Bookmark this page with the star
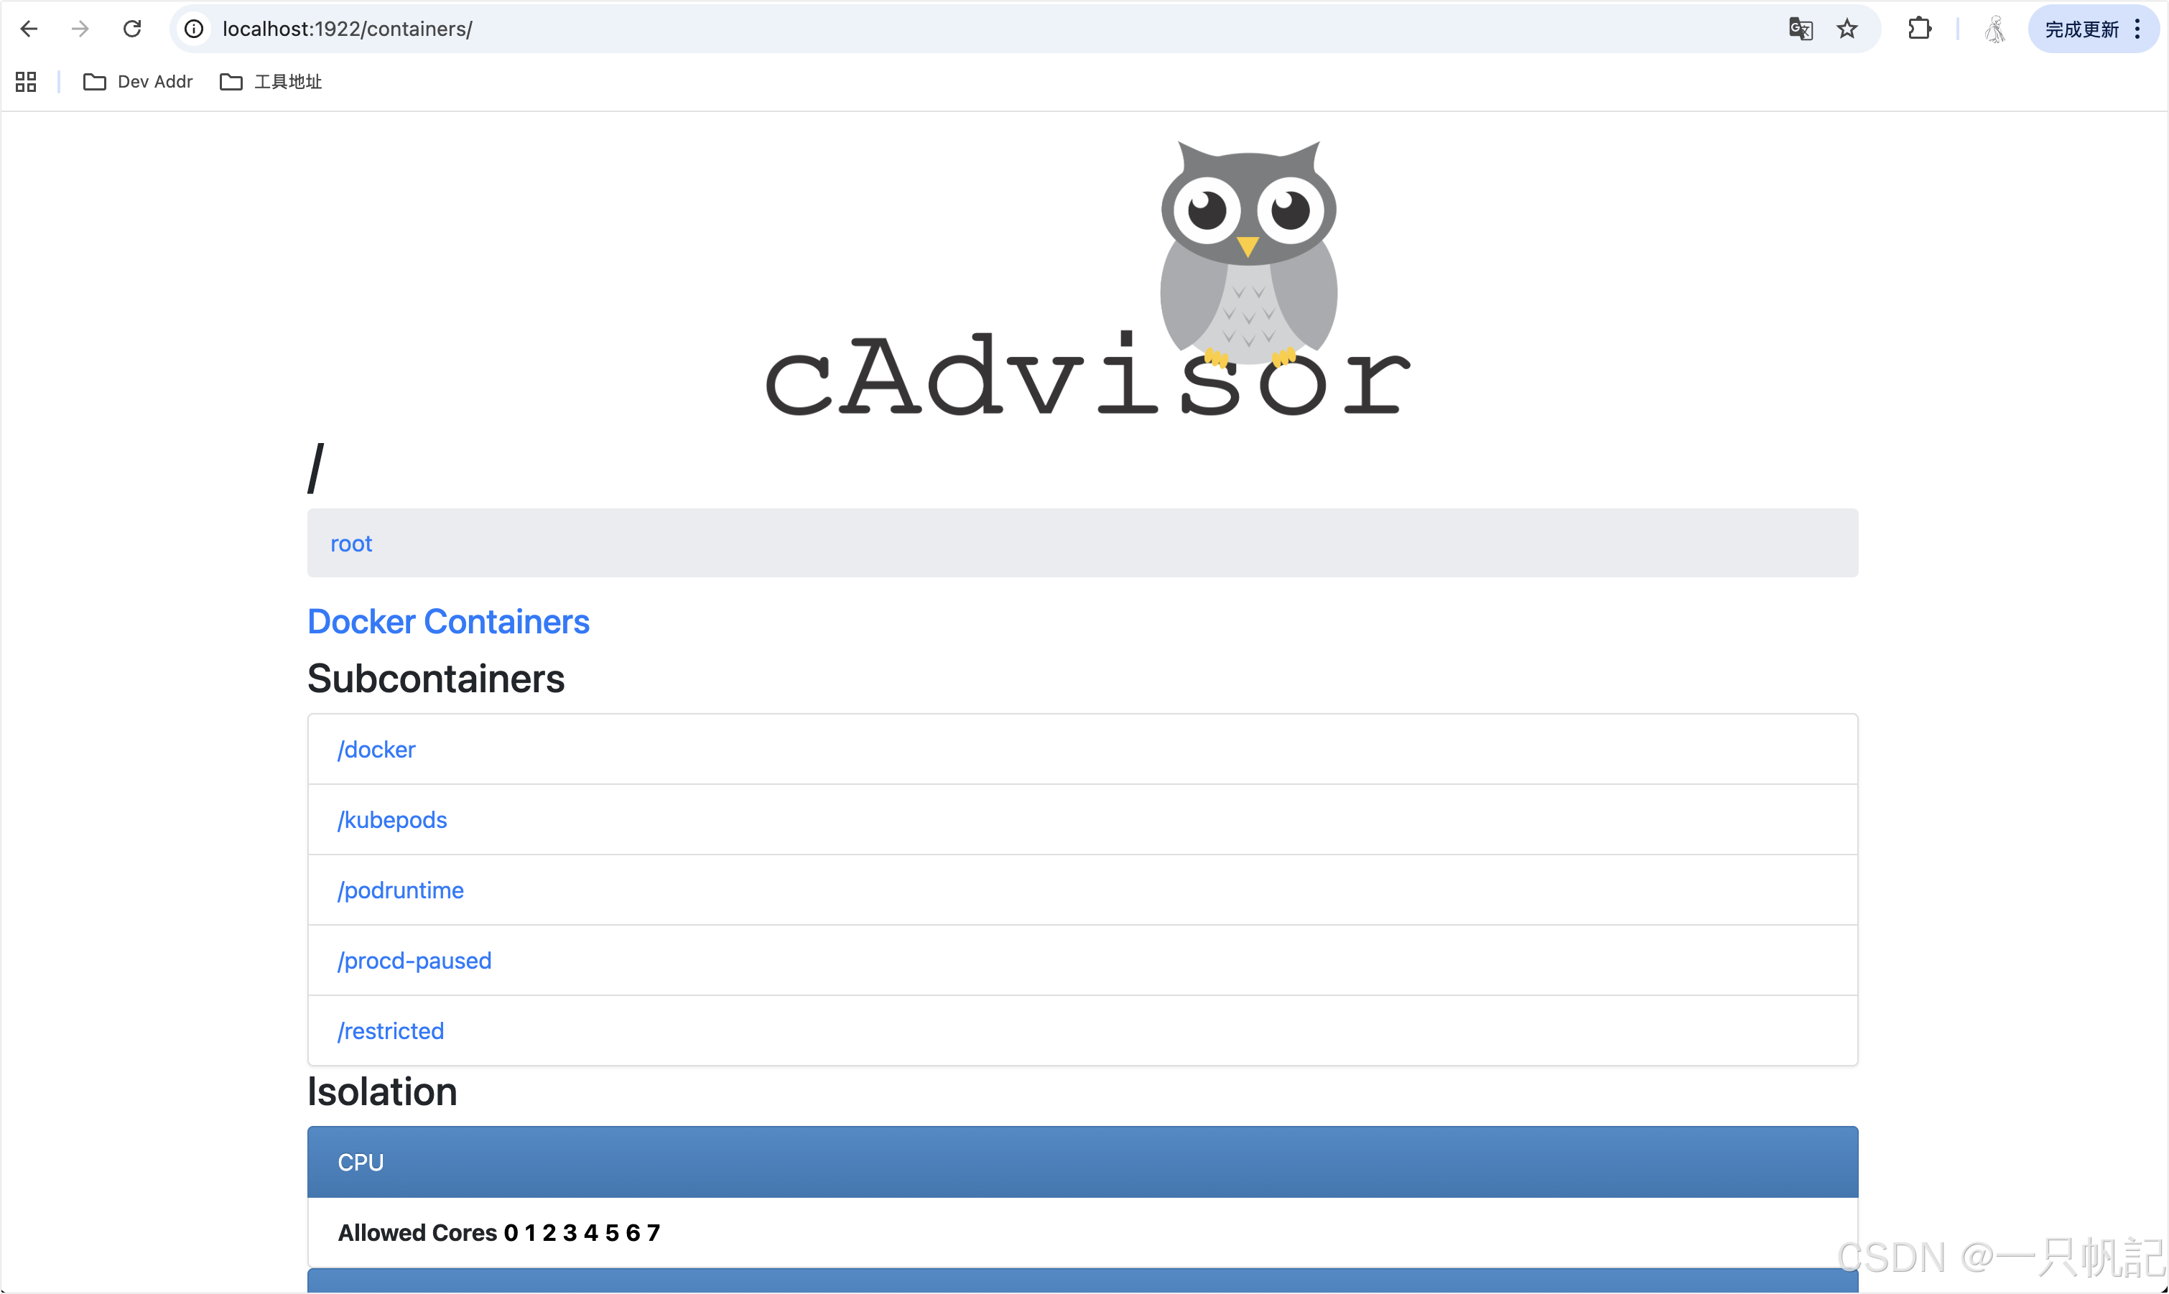2169x1294 pixels. pos(1847,29)
